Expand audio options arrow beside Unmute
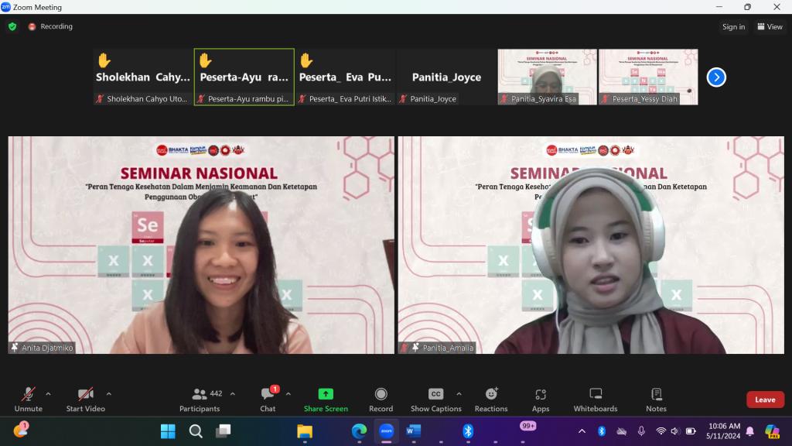Viewport: 792px width, 446px height. pos(48,393)
